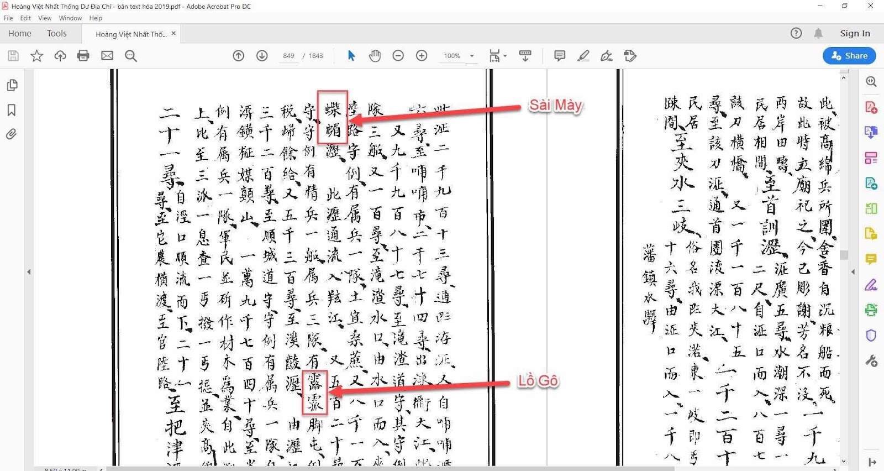This screenshot has height=471, width=884.
Task: Open the Protect shield tool
Action: tap(871, 336)
